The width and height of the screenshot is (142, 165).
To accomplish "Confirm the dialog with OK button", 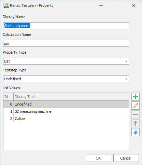I will [98, 158].
